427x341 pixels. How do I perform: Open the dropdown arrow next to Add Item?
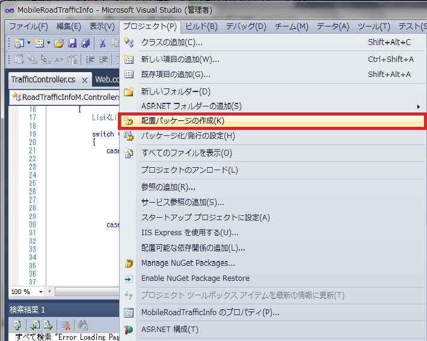coord(49,43)
